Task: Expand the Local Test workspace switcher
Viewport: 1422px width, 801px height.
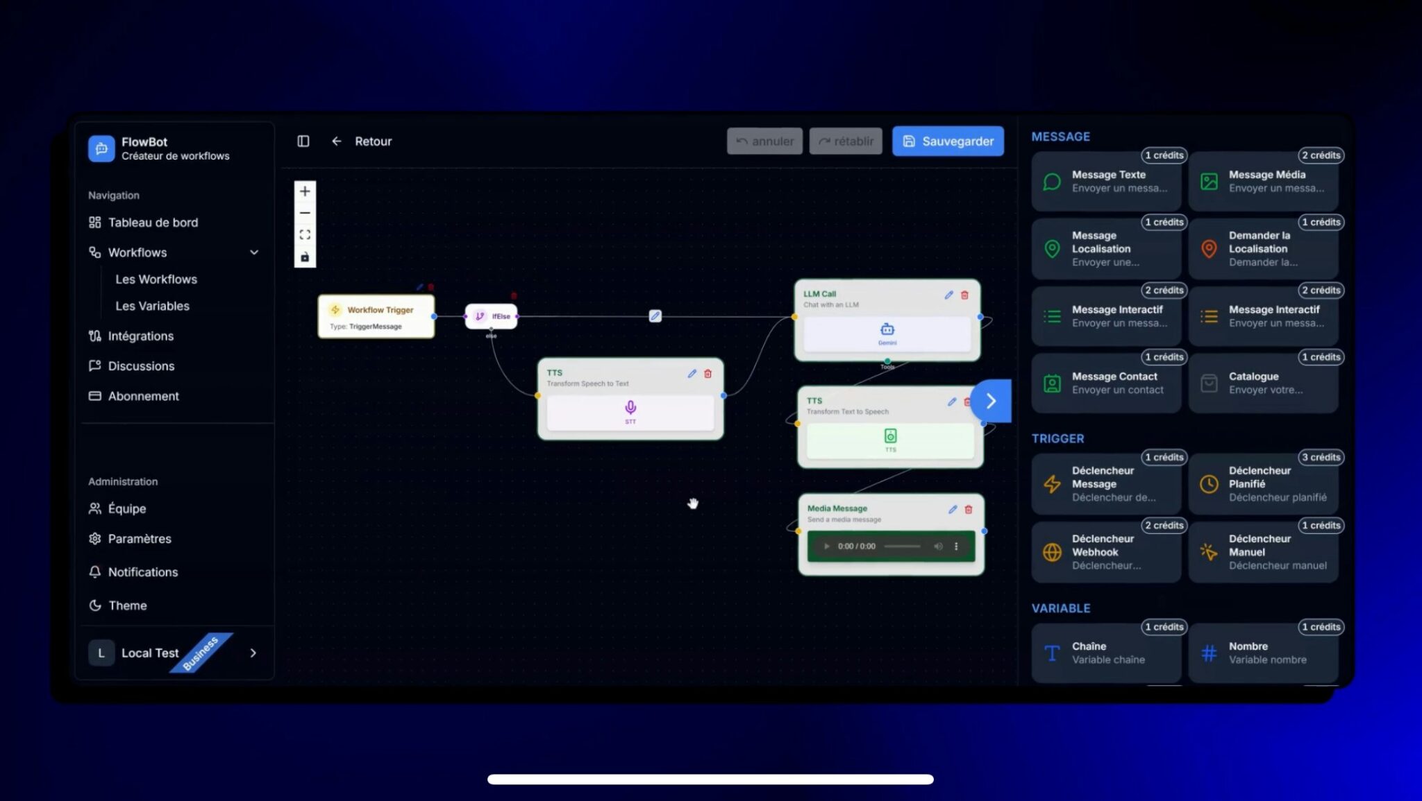Action: click(x=253, y=653)
